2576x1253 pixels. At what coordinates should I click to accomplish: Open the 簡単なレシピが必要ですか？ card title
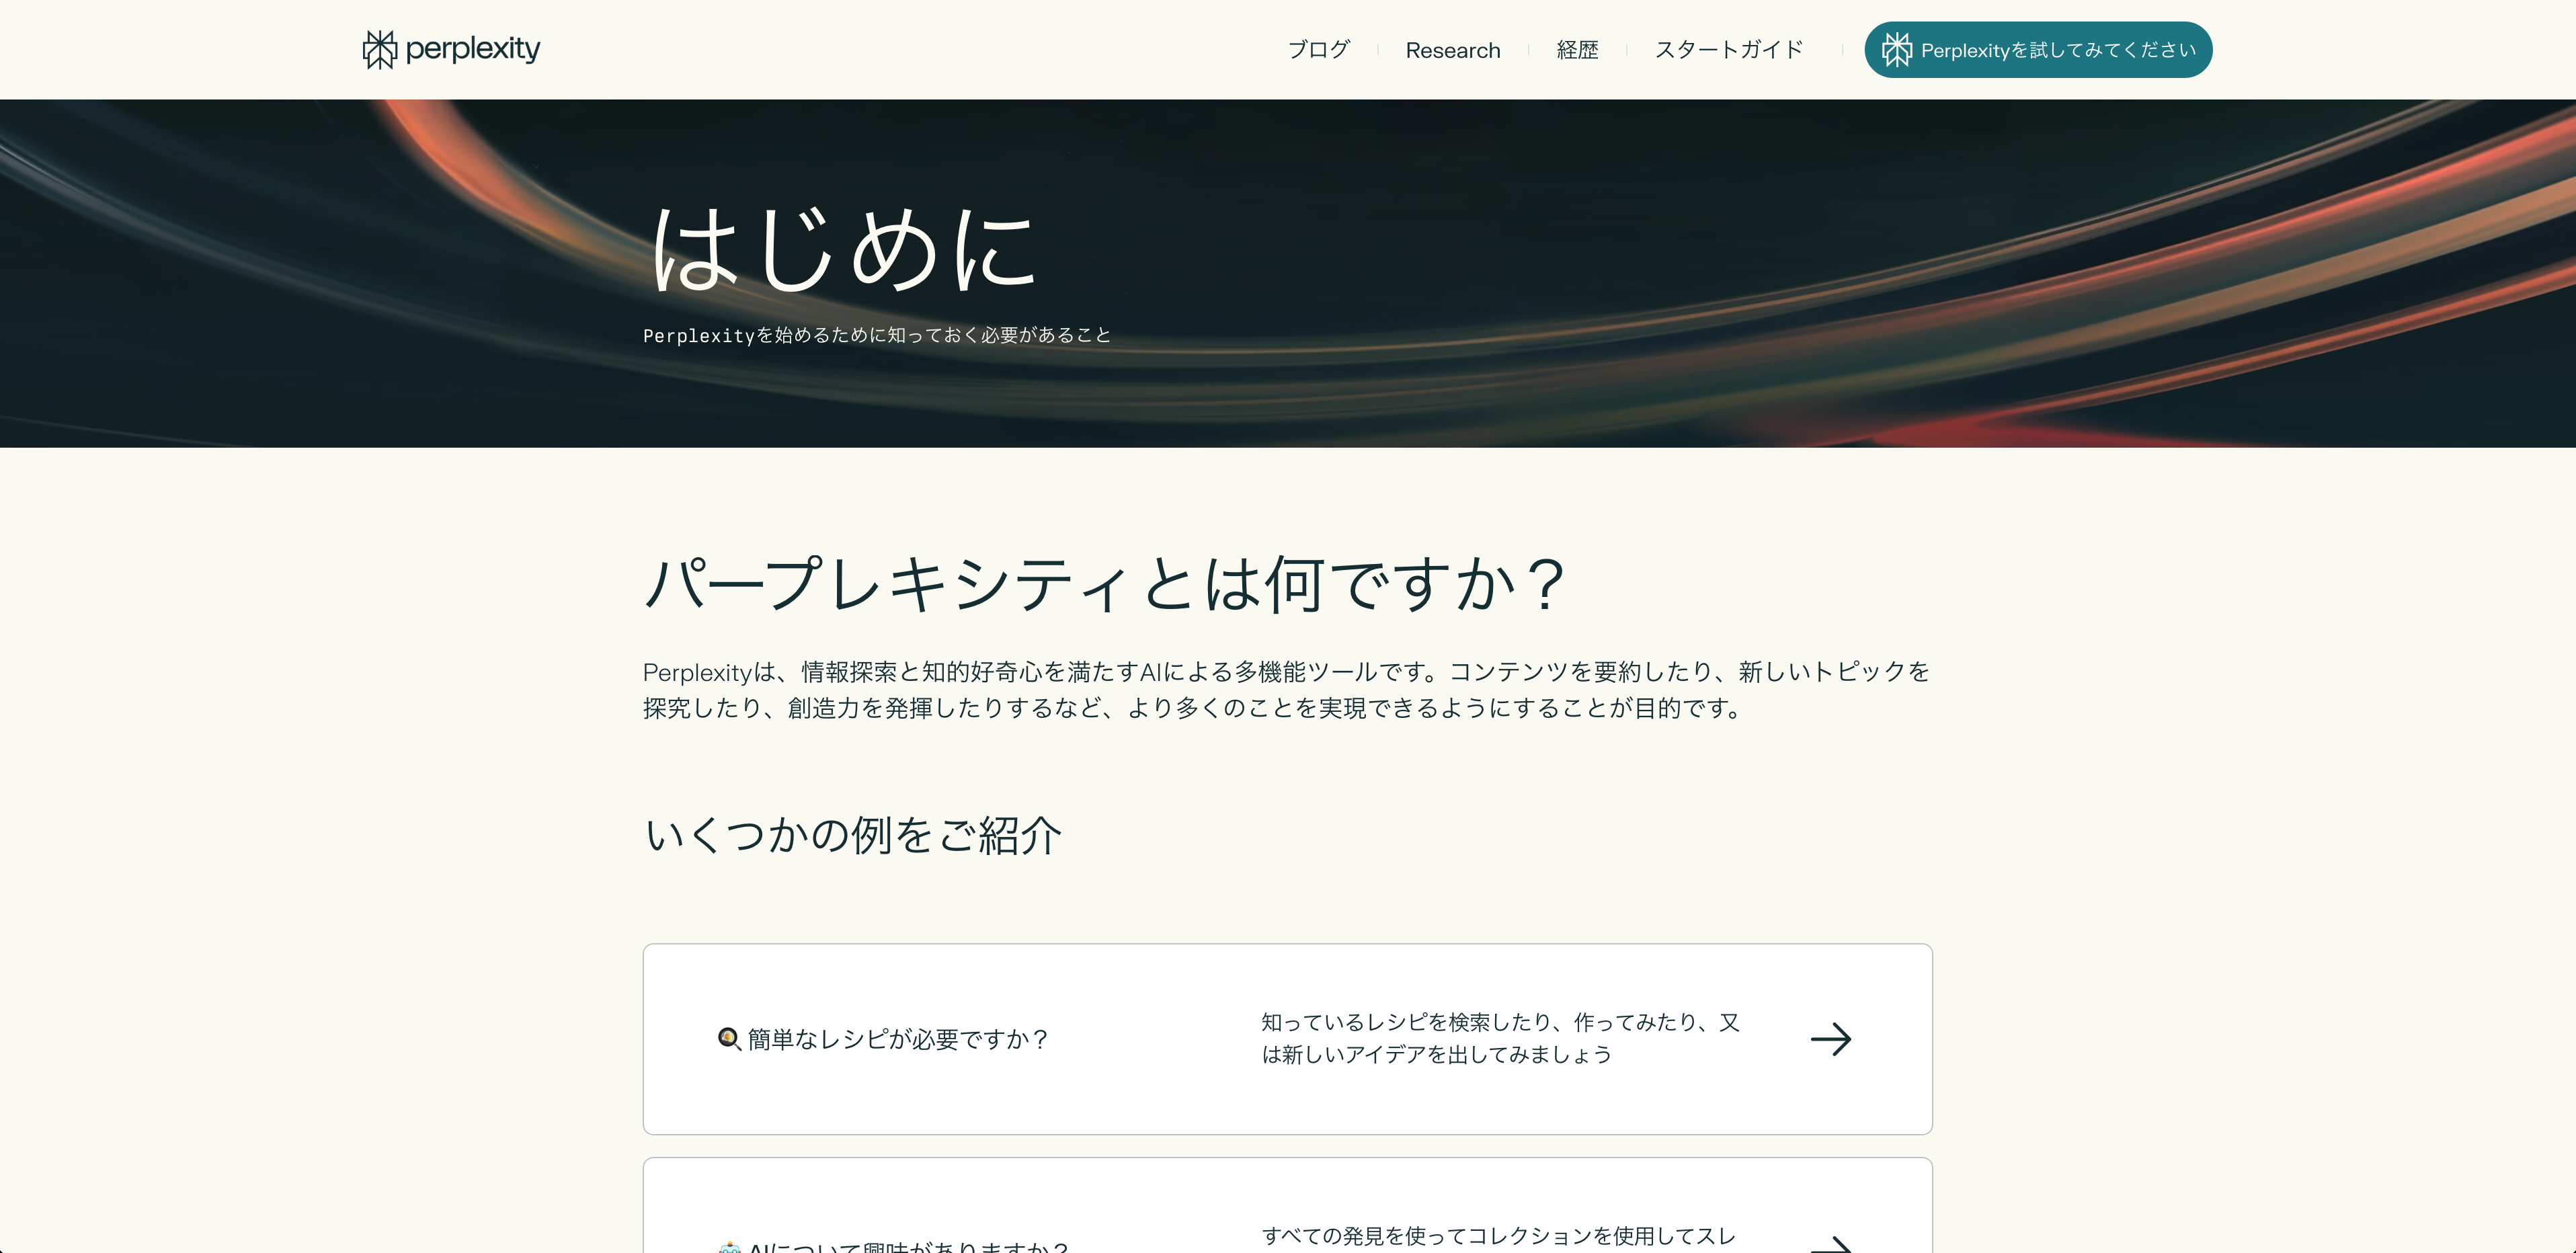(x=898, y=1039)
